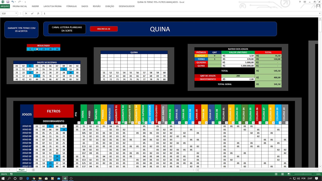
Task: Switch to PÁGINA INICIAL ribbon tab
Action: [20, 6]
